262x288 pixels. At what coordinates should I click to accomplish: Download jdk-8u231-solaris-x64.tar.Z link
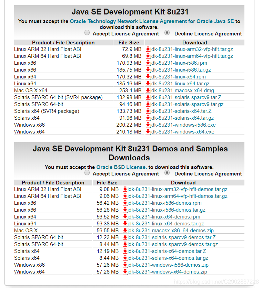point(181,111)
